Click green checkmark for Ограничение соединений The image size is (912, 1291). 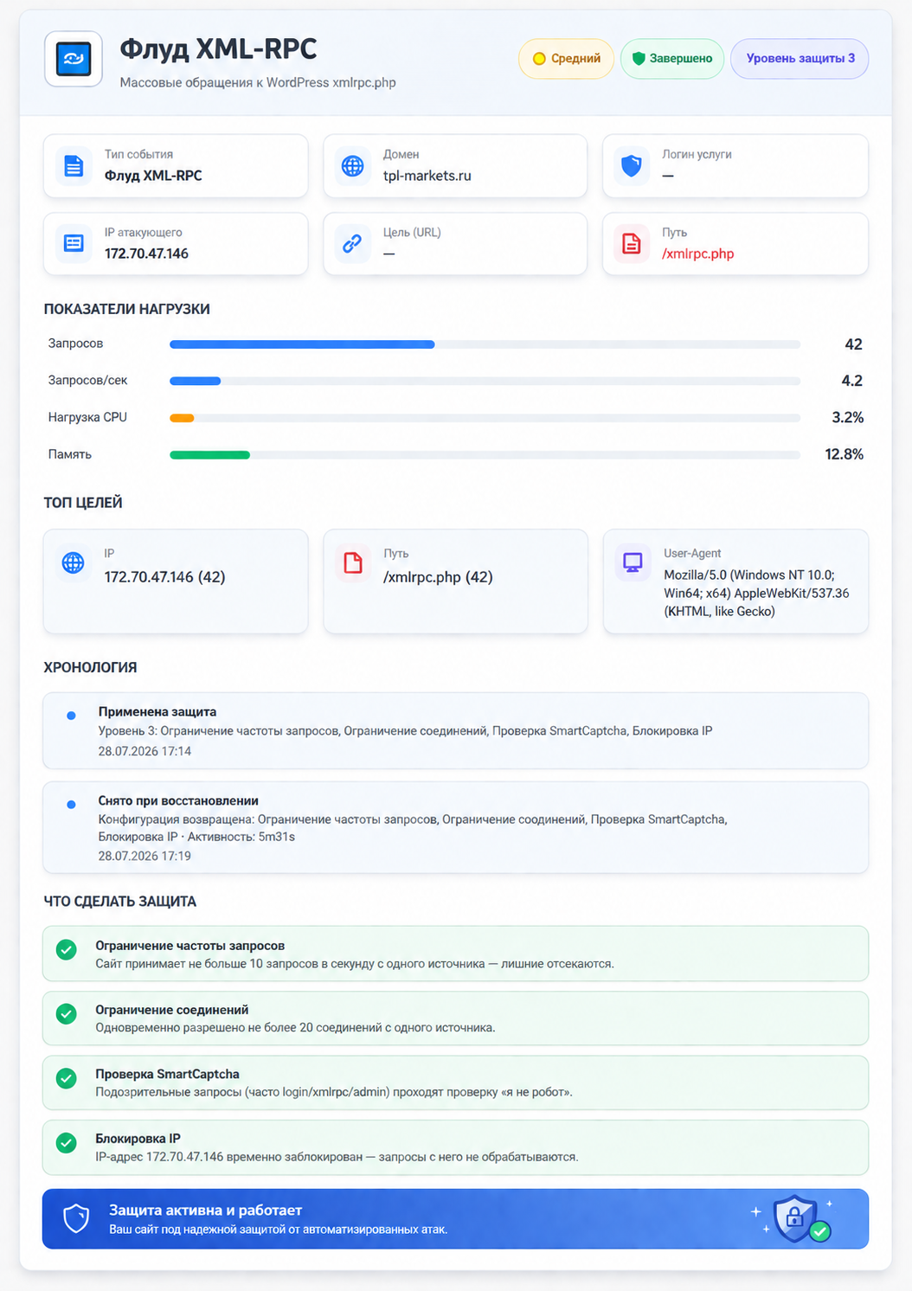coord(67,1014)
